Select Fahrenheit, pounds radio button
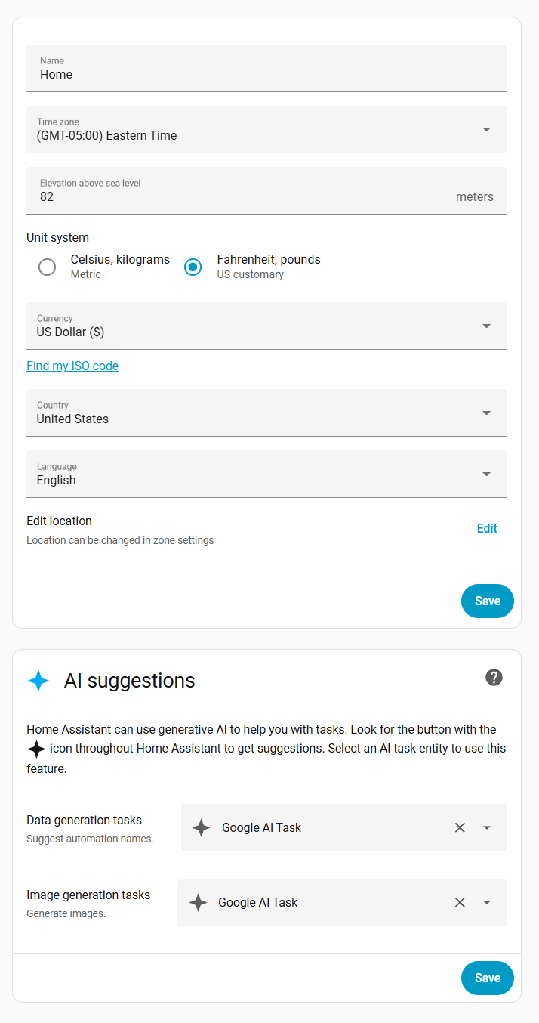The image size is (539, 1023). click(x=193, y=267)
